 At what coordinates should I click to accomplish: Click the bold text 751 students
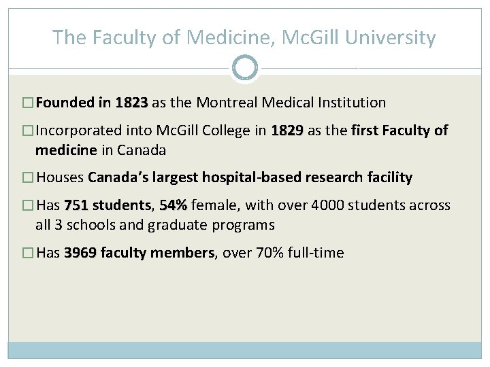point(108,205)
